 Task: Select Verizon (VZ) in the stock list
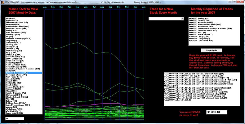click(x=24, y=107)
